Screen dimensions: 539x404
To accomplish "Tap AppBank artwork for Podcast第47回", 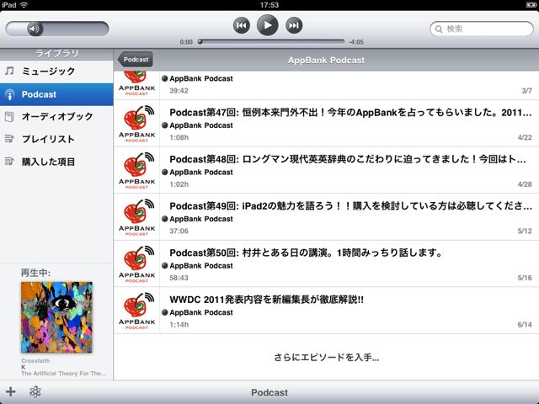I will 136,124.
